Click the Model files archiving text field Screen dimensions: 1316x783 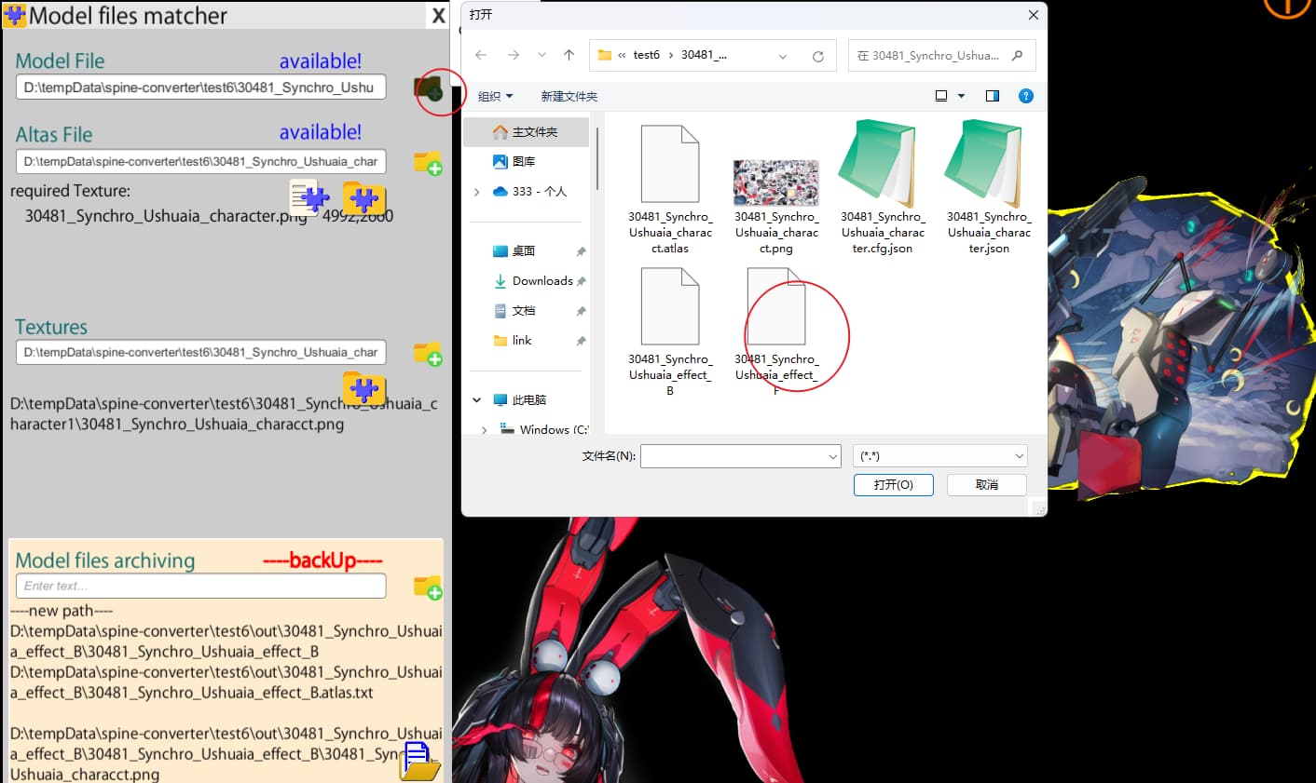pos(200,586)
